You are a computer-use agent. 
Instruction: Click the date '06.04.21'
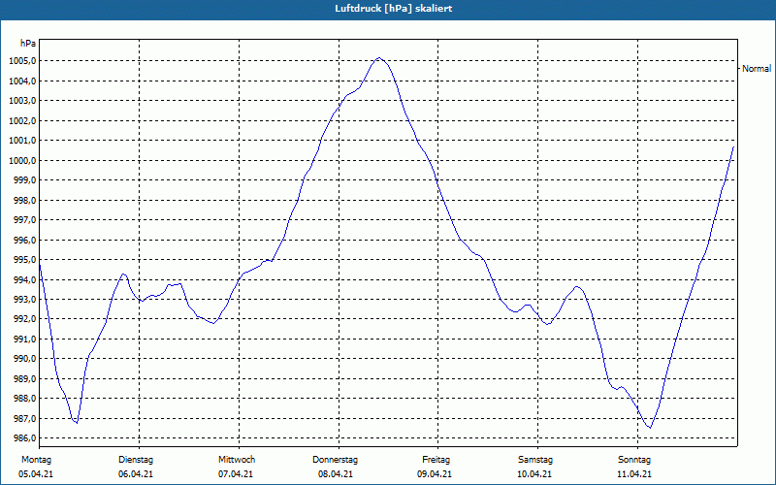click(136, 474)
